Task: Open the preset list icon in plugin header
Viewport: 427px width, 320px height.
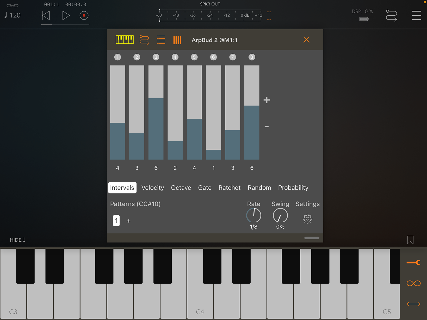Action: coord(161,40)
